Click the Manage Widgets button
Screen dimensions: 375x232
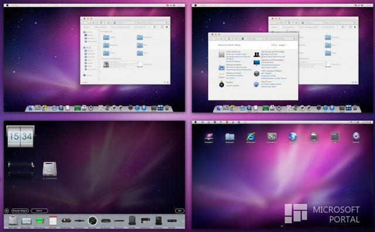coord(20,211)
